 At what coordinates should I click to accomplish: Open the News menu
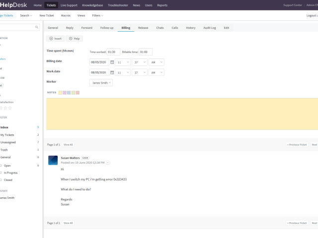137,5
